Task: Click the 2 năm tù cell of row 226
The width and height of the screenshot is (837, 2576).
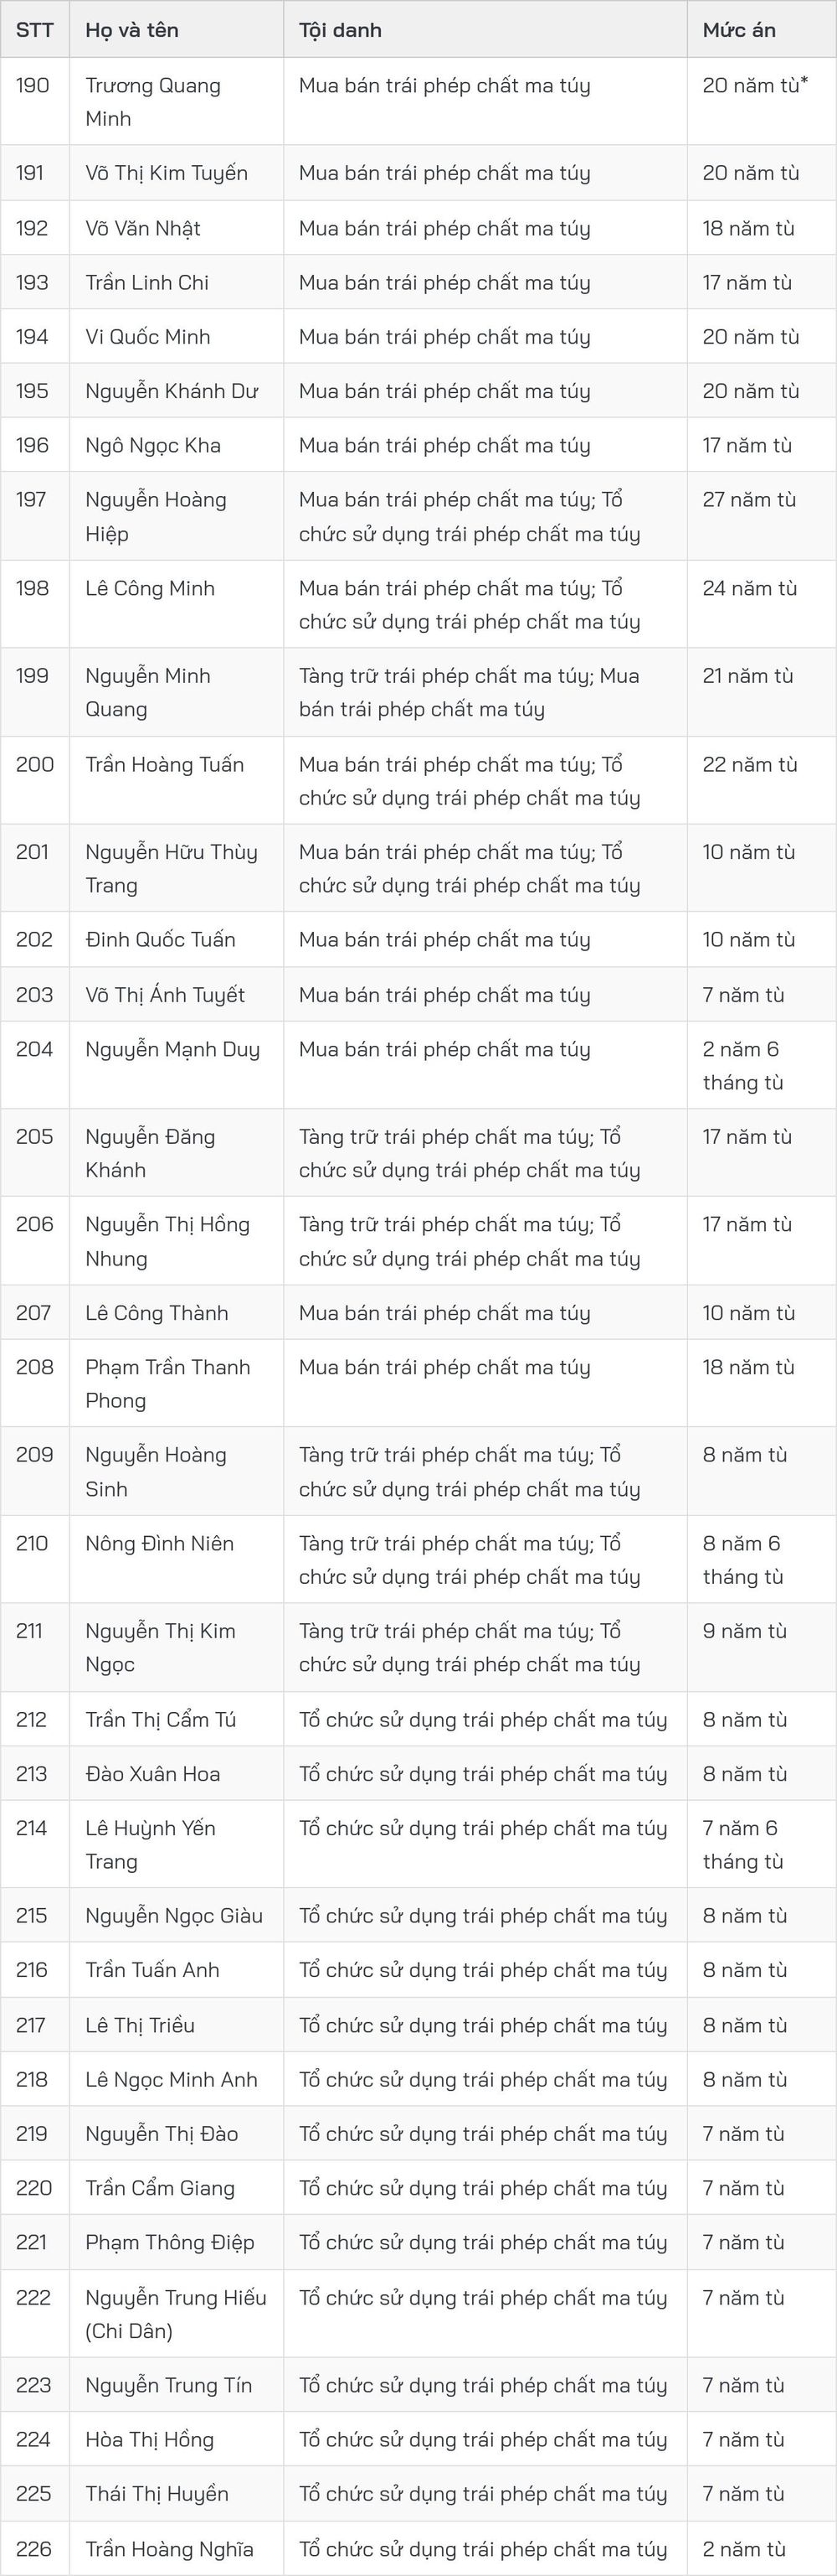Action: coord(744,2549)
